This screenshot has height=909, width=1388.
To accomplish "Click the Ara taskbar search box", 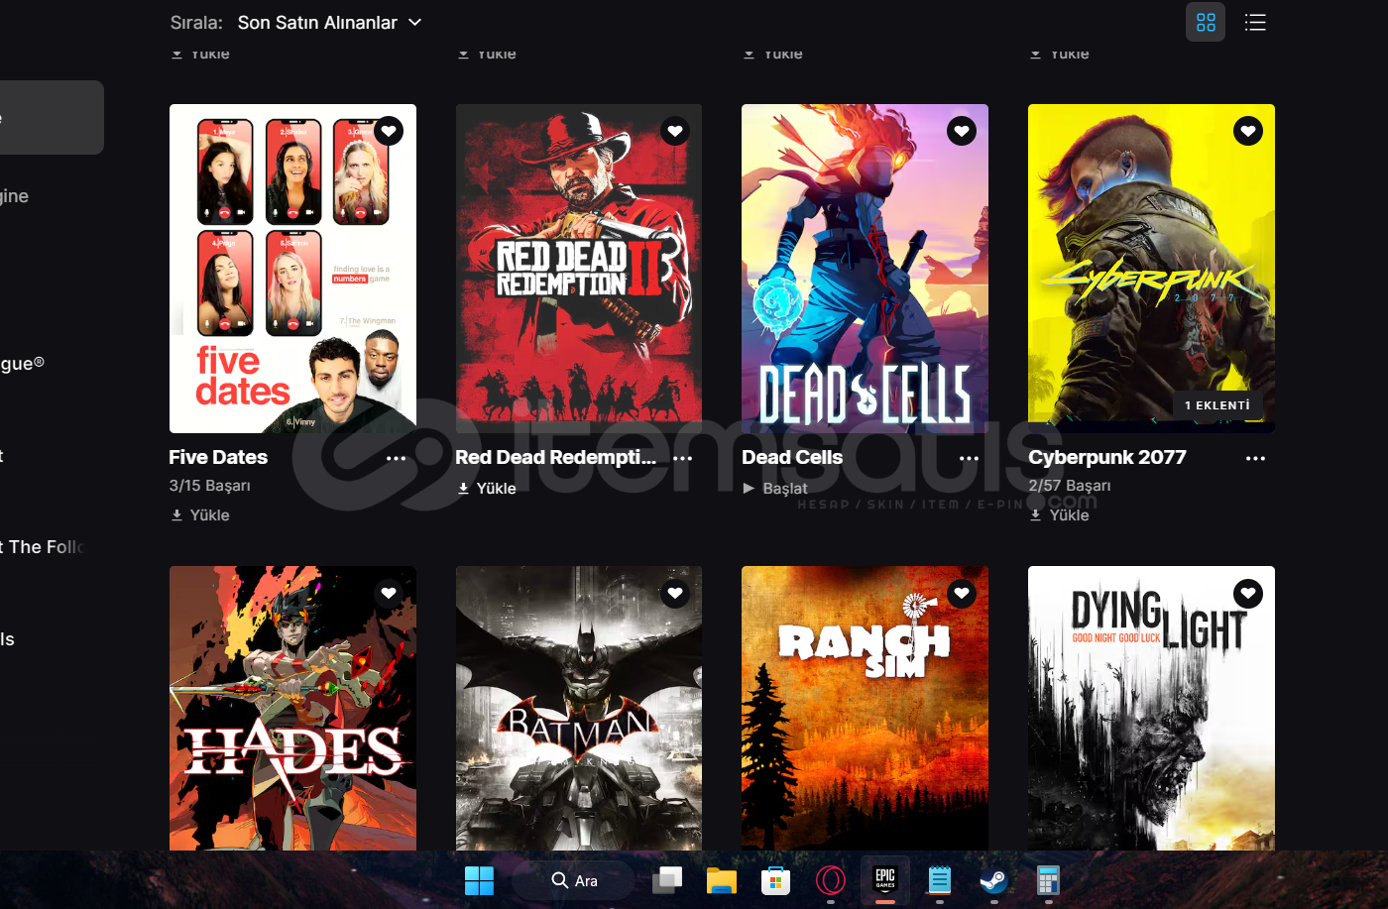I will [x=573, y=880].
